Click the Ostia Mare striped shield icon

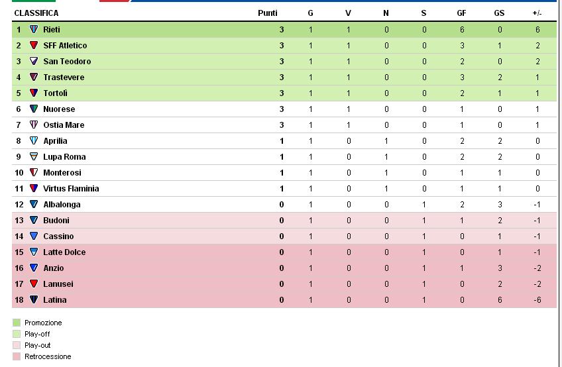34,125
